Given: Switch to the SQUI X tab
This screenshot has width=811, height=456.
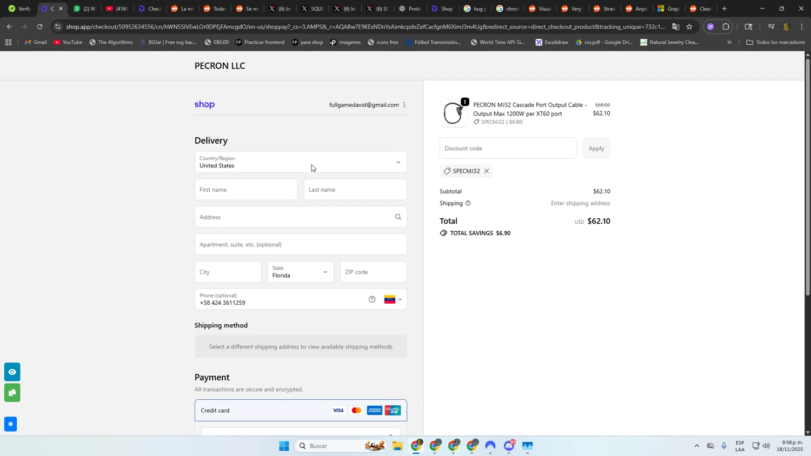Looking at the screenshot, I should tap(313, 9).
